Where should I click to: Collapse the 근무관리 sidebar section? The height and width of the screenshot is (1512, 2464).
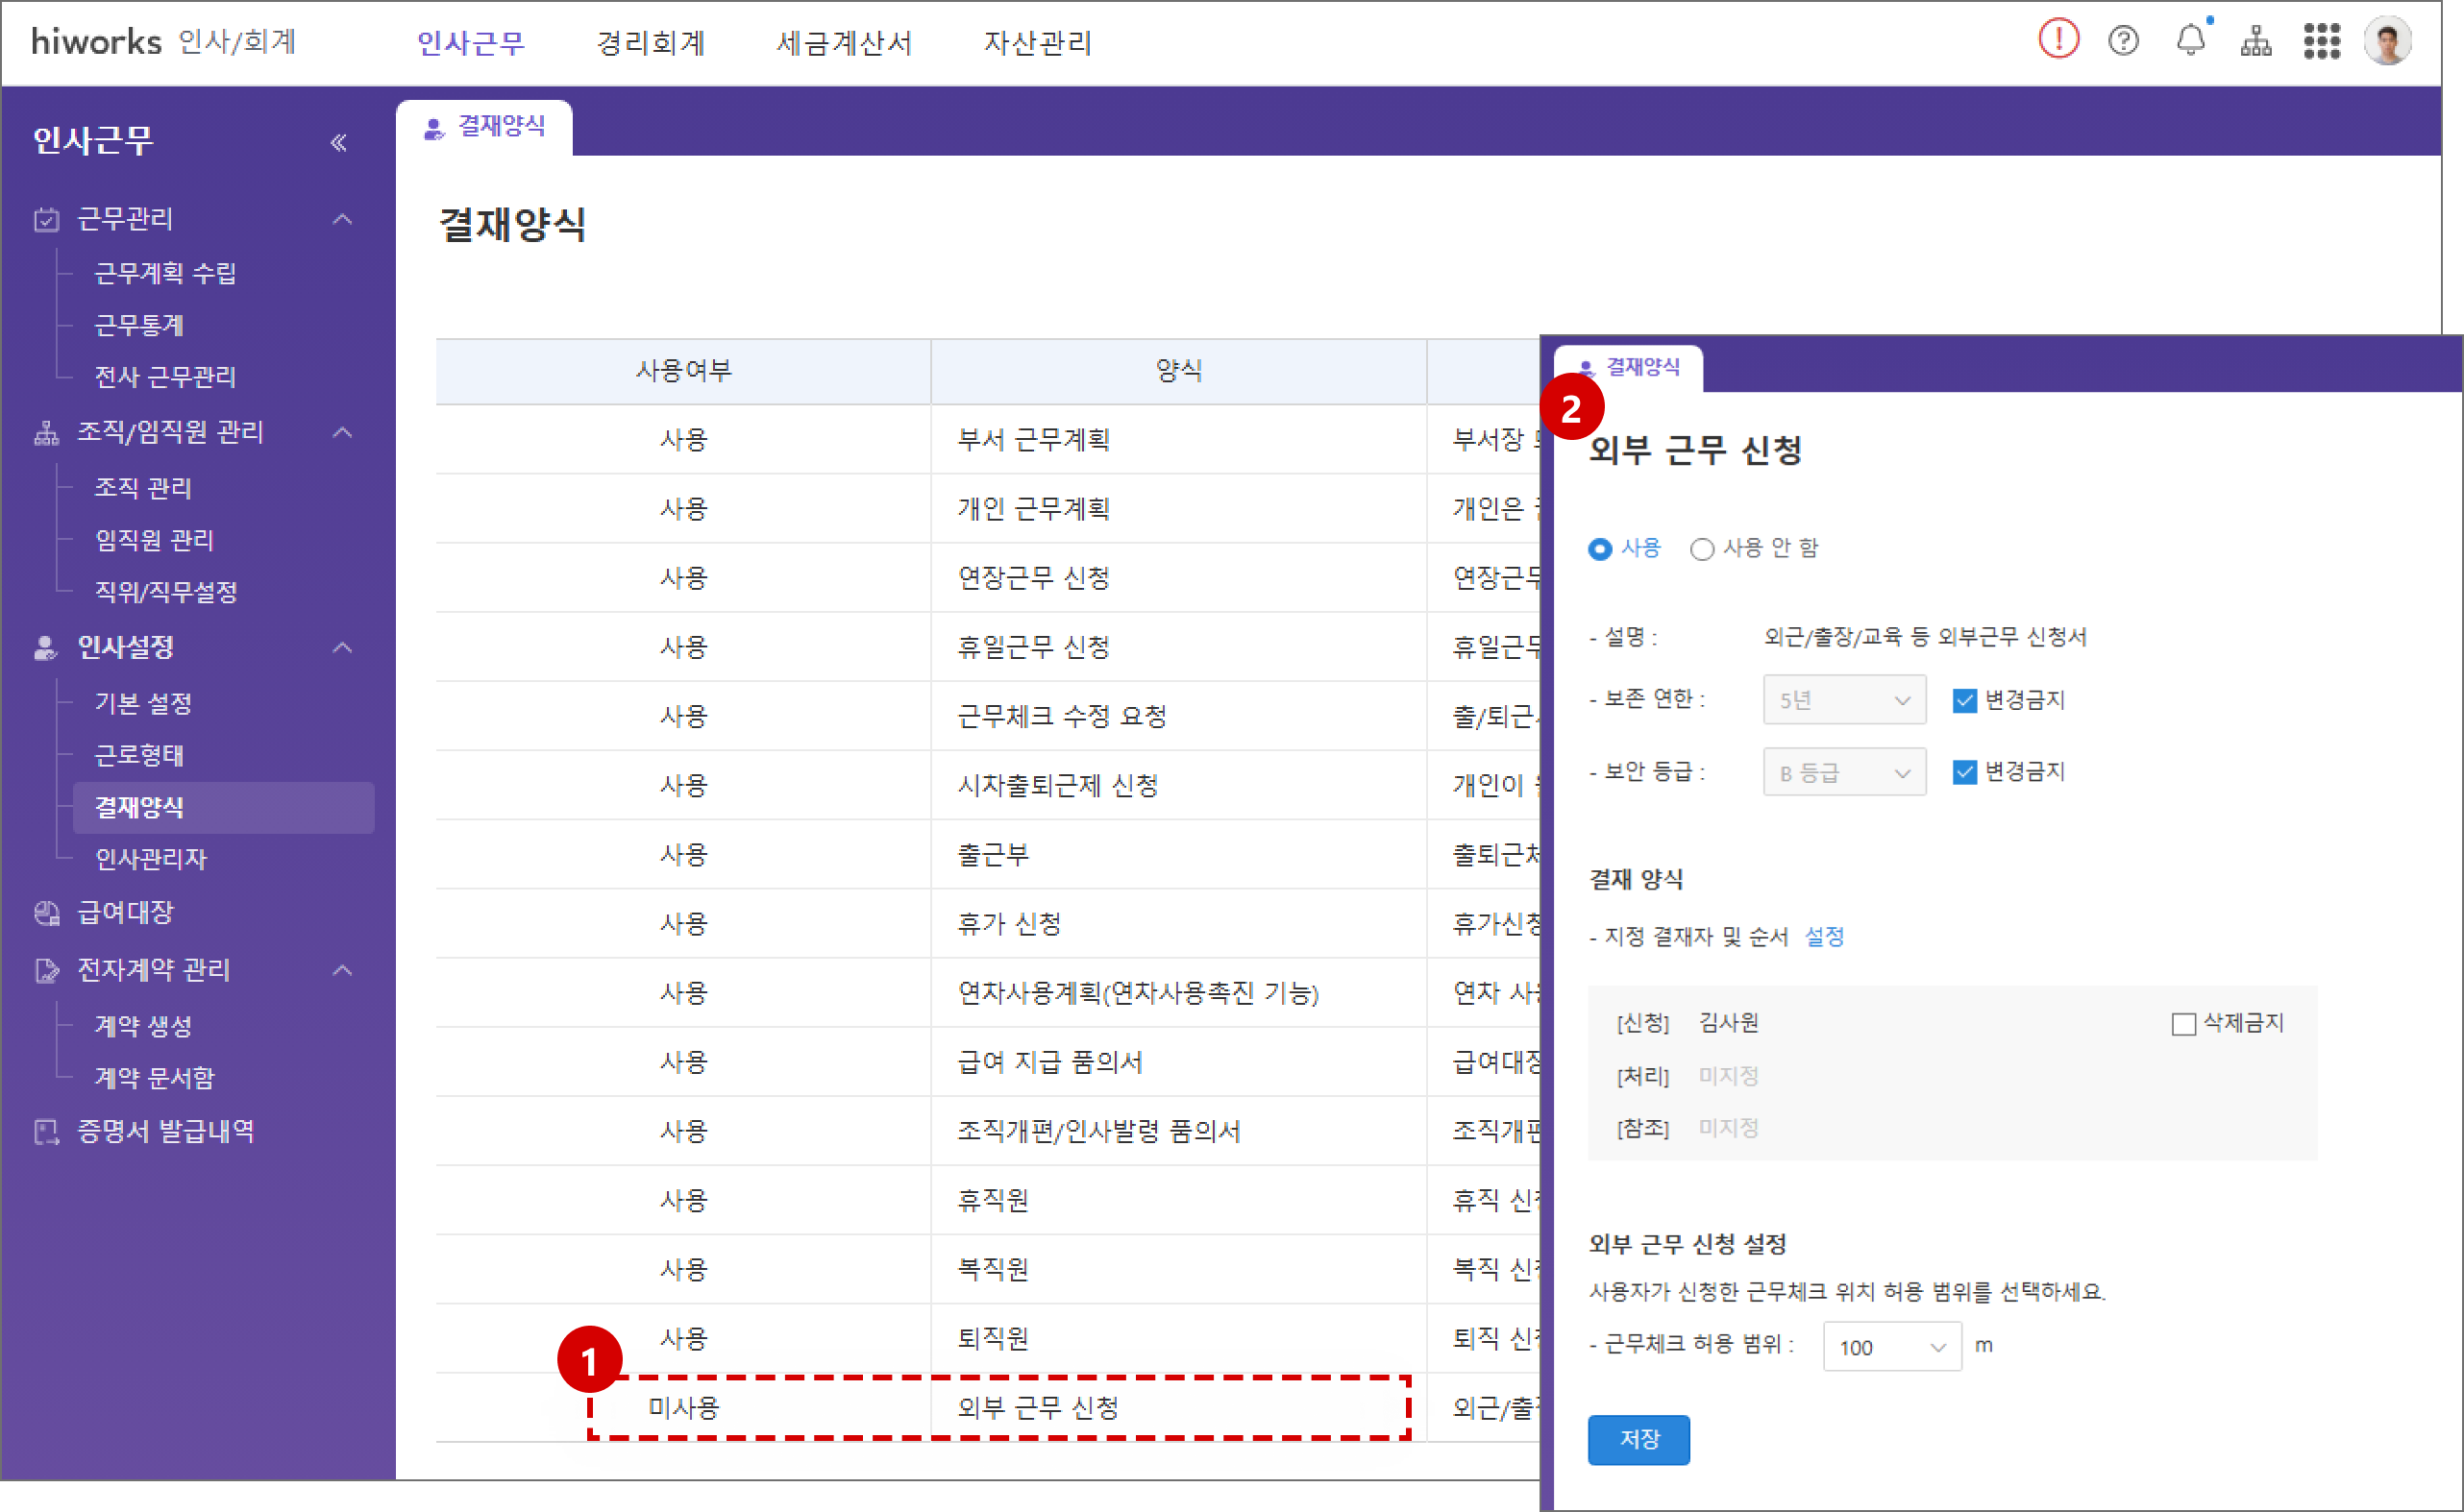342,219
